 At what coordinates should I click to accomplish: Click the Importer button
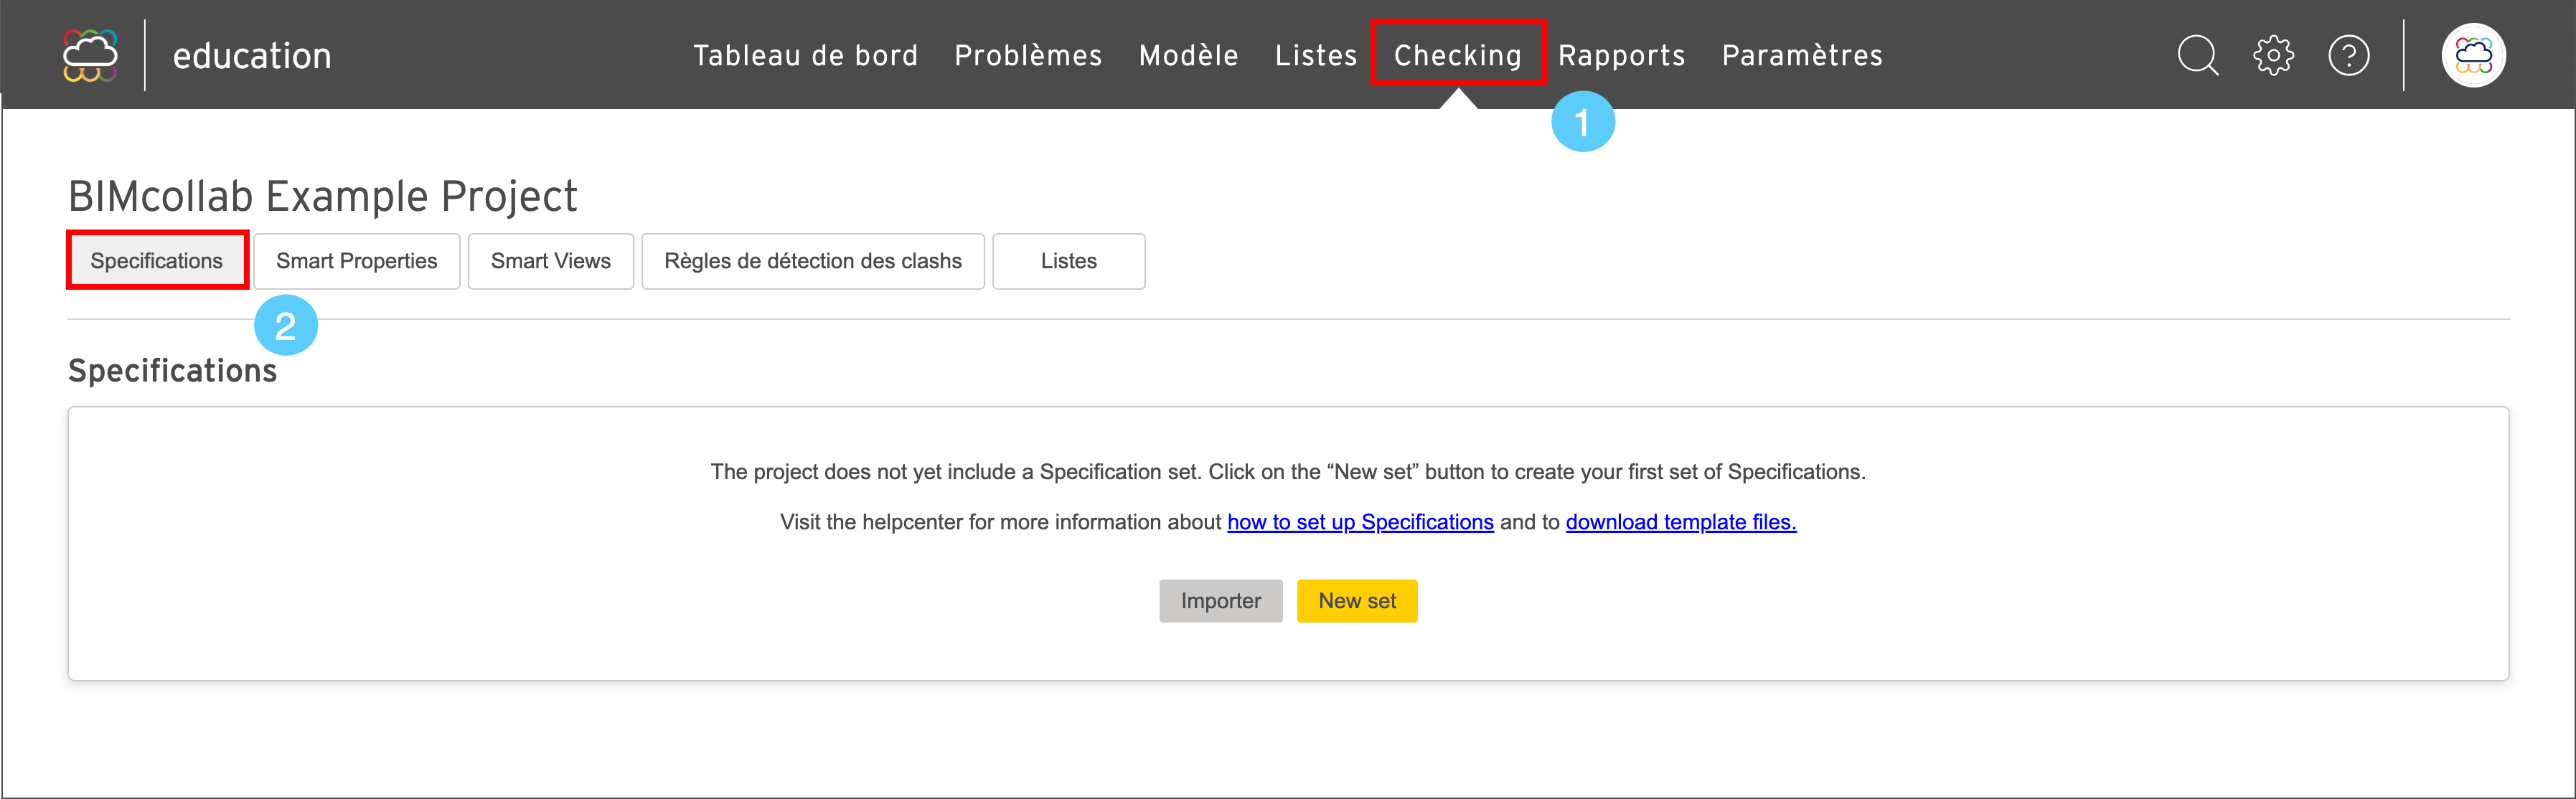point(1221,601)
